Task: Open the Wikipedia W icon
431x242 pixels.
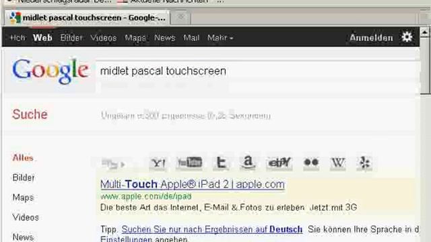Action: click(x=337, y=163)
